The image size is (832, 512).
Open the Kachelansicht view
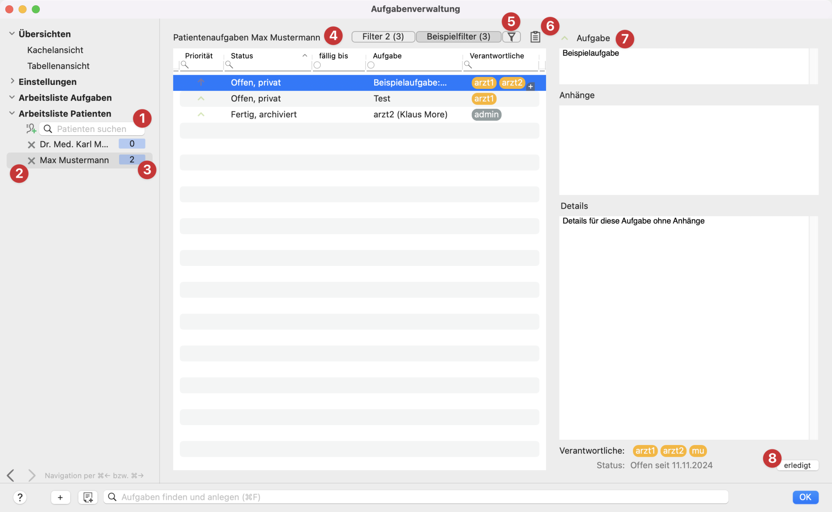tap(55, 50)
